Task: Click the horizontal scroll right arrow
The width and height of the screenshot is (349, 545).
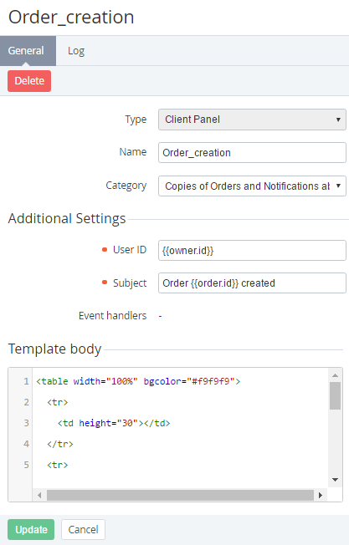Action: click(x=320, y=495)
